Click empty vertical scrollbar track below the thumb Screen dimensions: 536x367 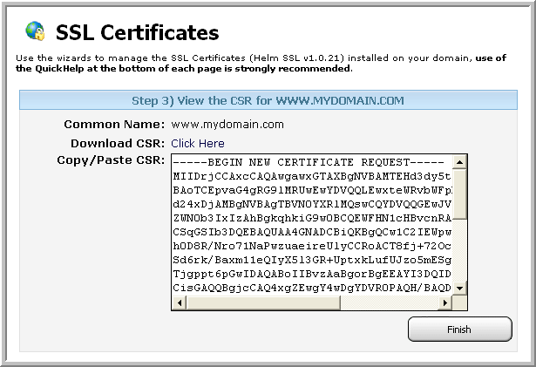click(459, 250)
